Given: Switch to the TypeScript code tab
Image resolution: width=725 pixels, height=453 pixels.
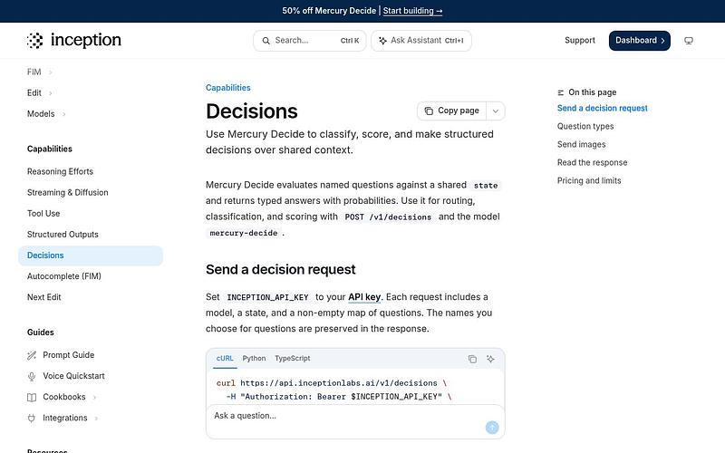Looking at the screenshot, I should [292, 358].
